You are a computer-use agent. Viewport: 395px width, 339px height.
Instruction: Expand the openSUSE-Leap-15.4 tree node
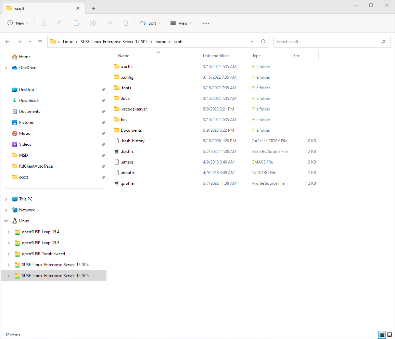[x=9, y=232]
